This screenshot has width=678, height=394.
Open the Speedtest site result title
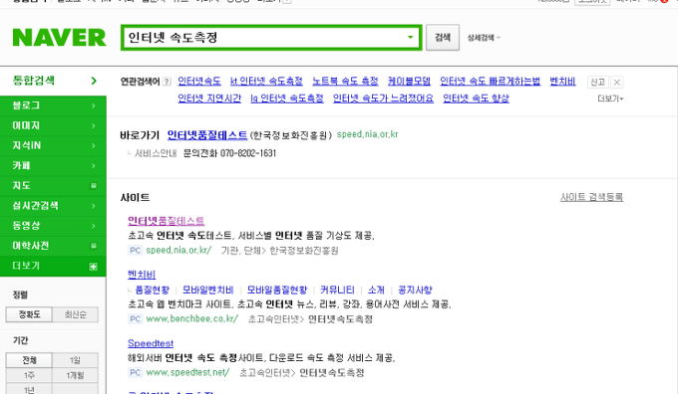coord(151,343)
